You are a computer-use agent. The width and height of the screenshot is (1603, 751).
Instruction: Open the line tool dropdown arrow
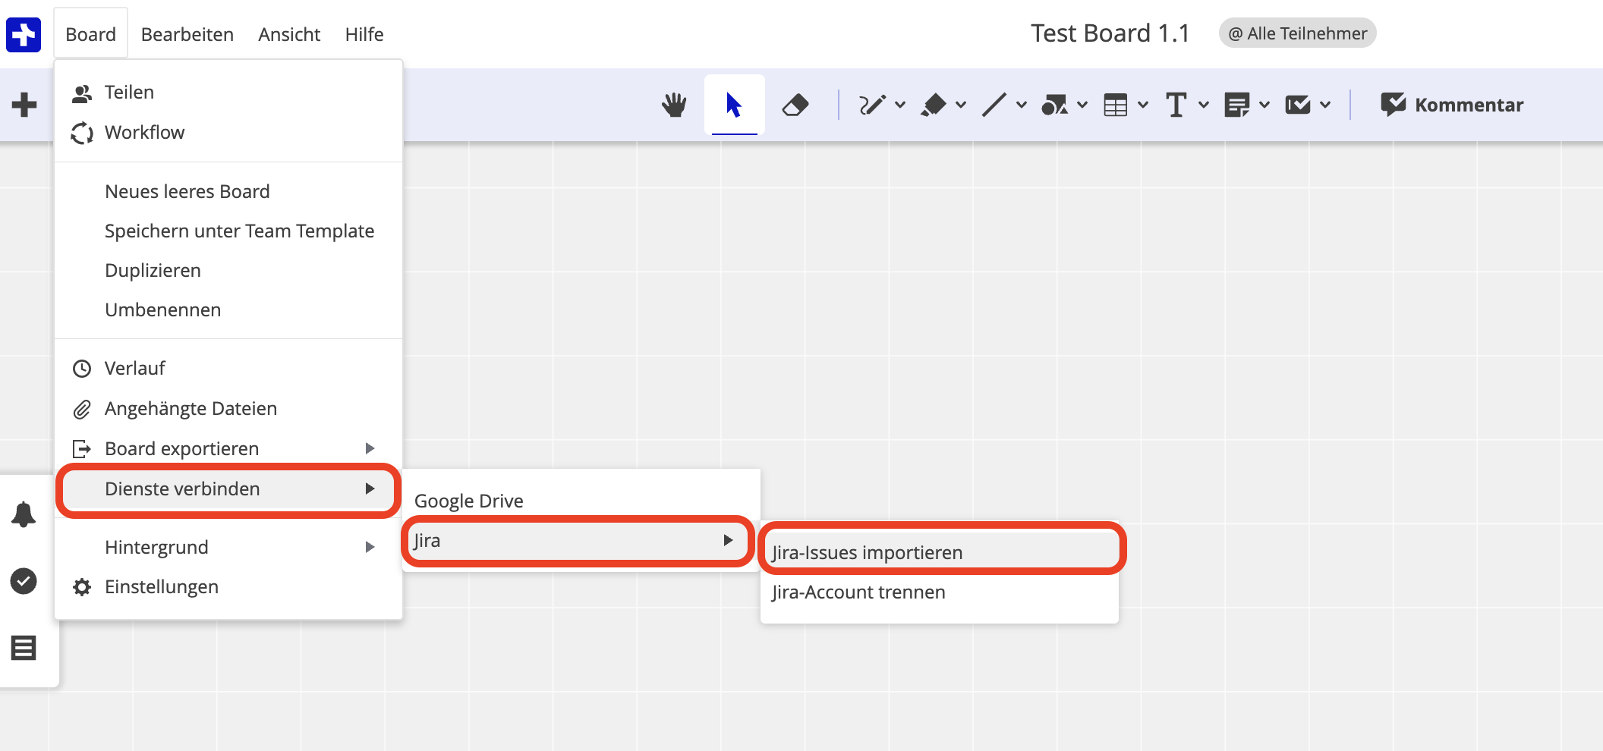(x=1022, y=105)
